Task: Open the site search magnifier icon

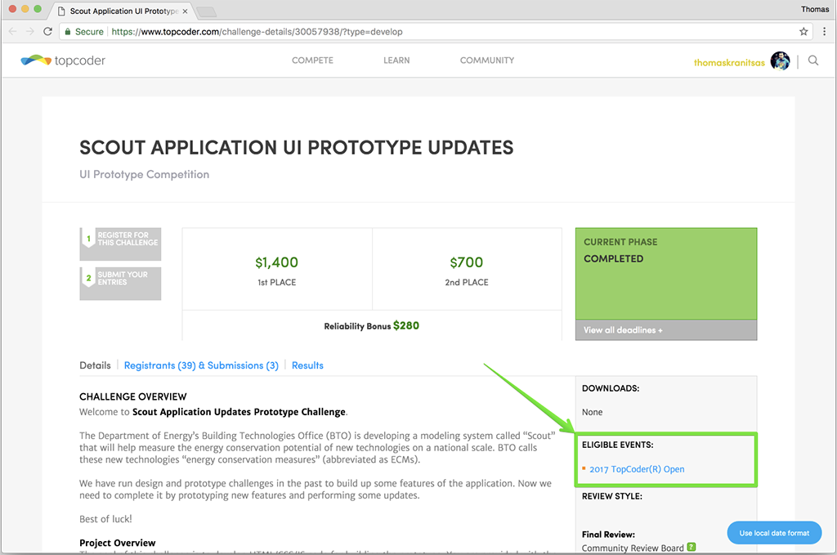Action: [813, 60]
